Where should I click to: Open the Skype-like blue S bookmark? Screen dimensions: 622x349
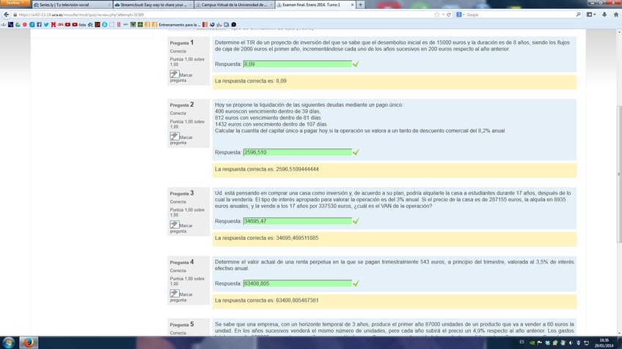click(105, 25)
